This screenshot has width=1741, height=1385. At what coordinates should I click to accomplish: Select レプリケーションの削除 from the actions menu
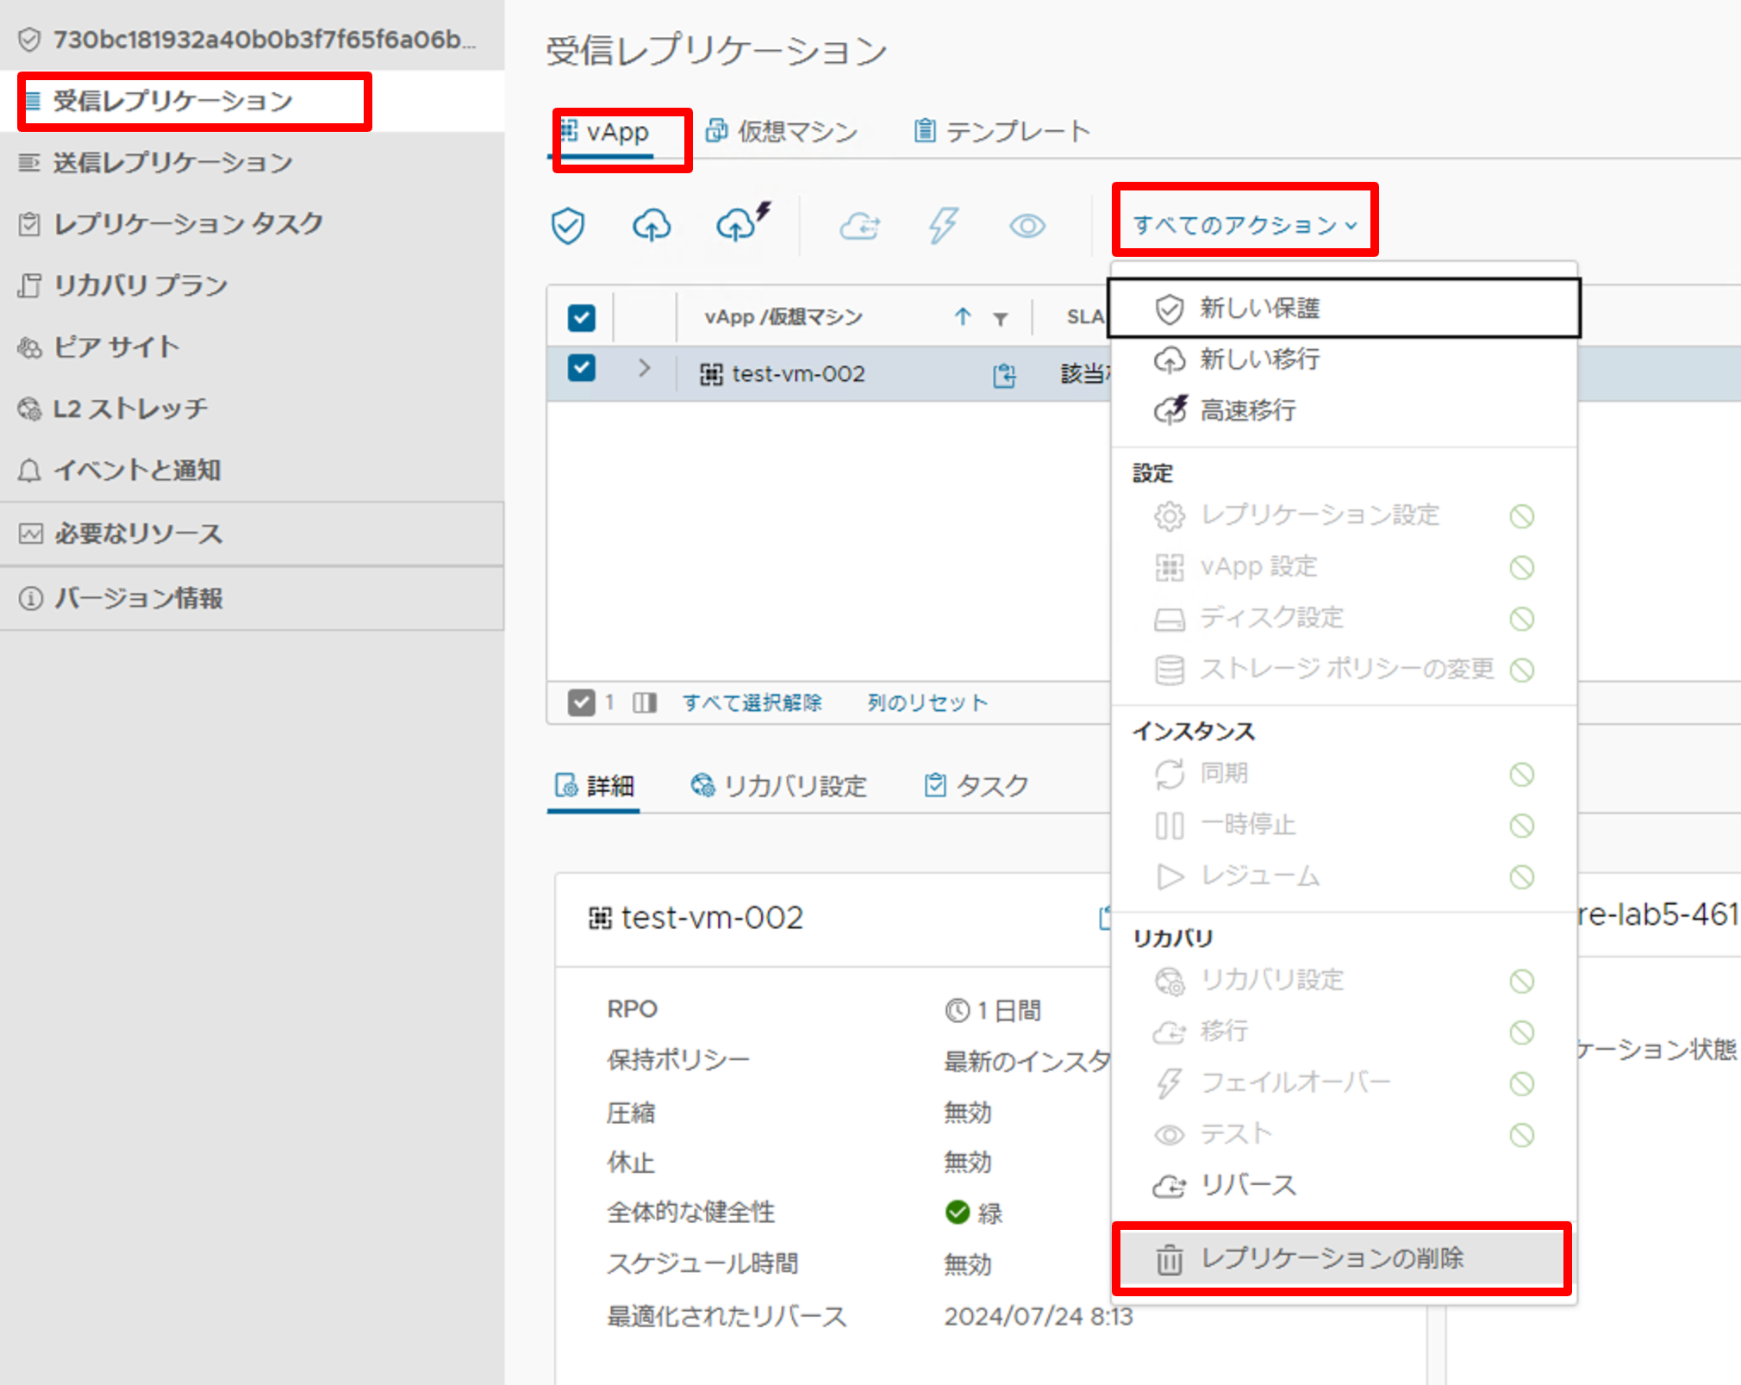1337,1258
